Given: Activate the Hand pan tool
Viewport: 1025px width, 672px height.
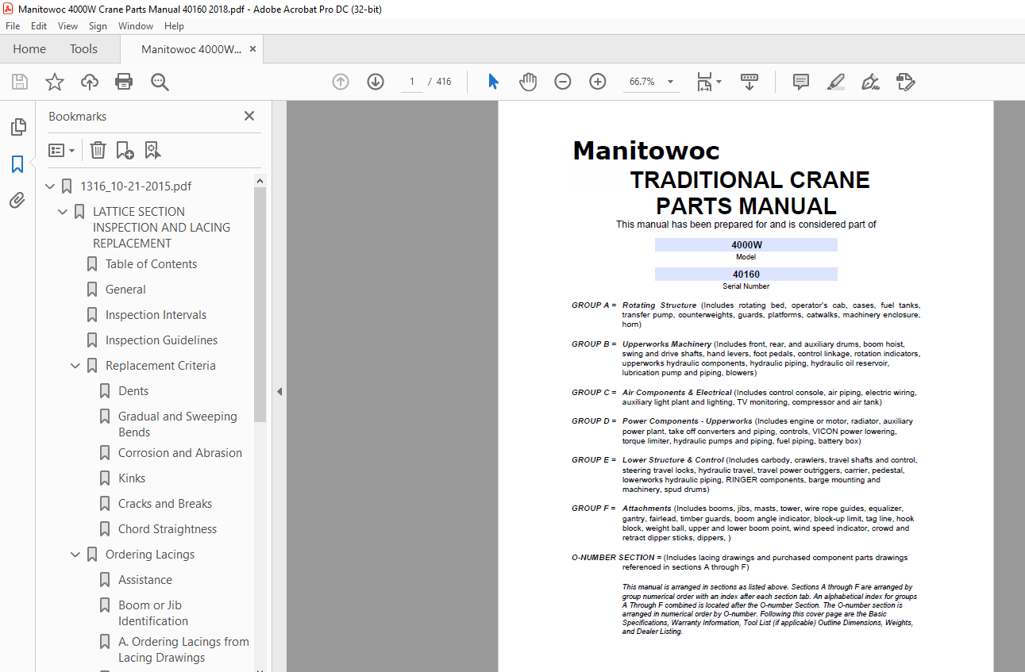Looking at the screenshot, I should pos(528,82).
